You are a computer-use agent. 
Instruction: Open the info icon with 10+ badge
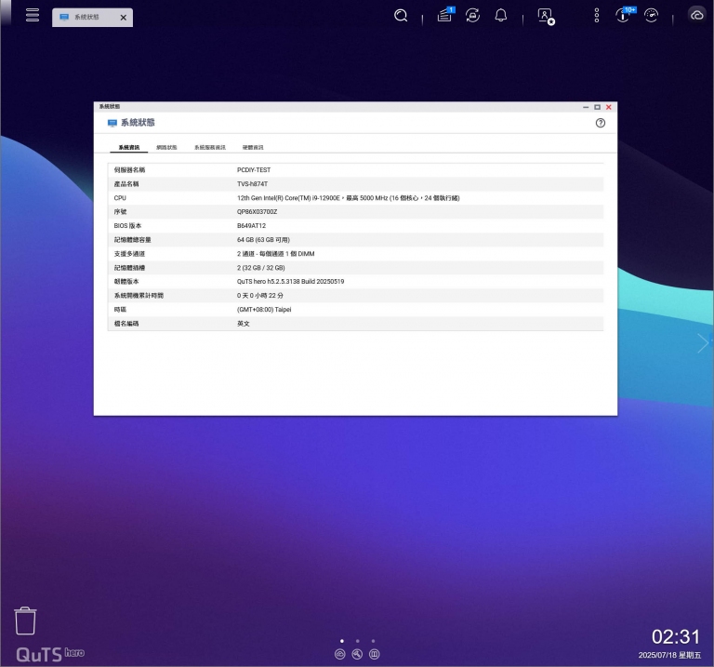click(x=625, y=15)
